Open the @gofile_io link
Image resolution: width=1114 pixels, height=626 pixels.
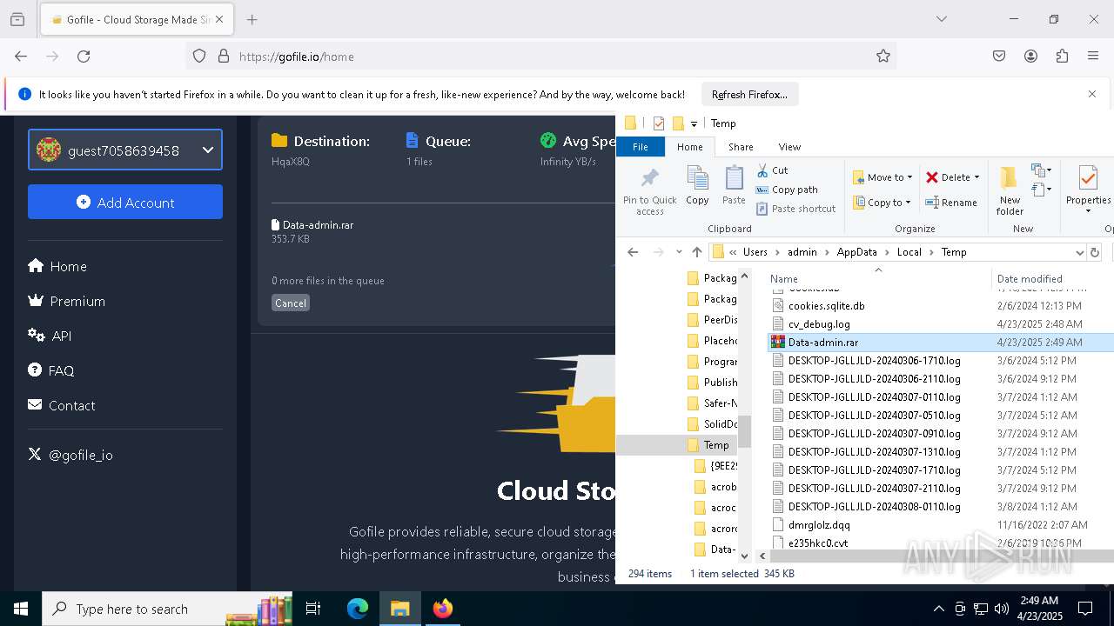(x=70, y=455)
